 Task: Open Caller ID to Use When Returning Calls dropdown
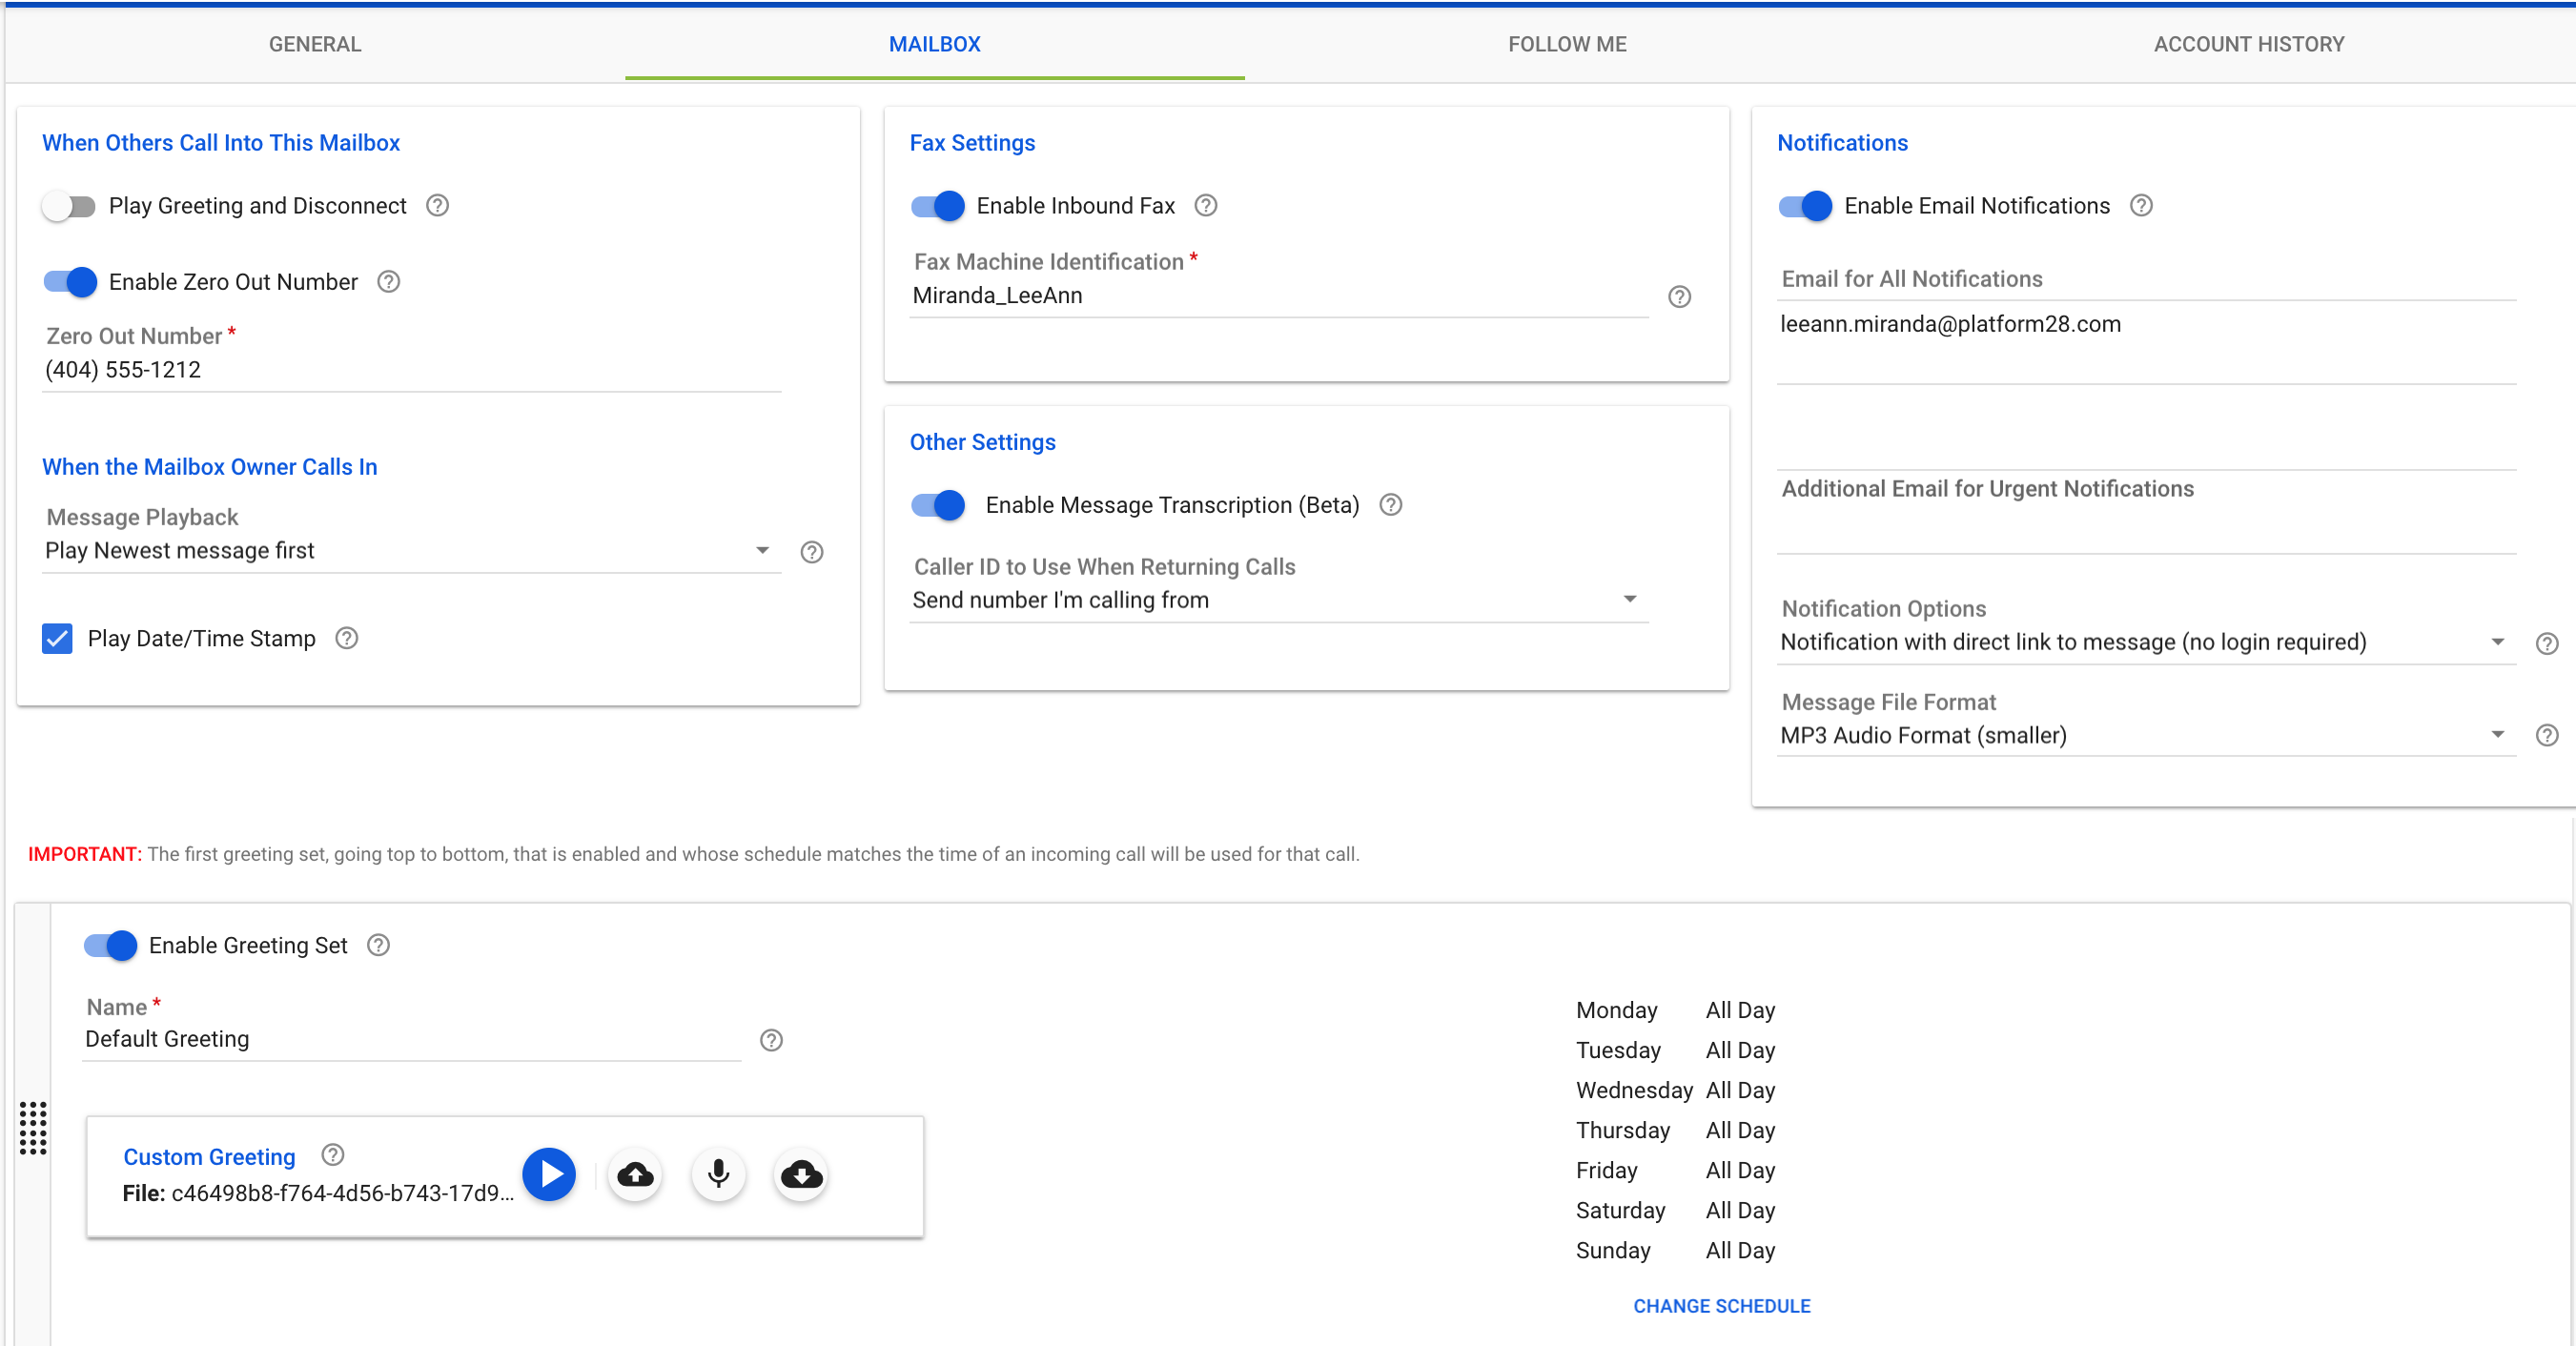(1278, 600)
